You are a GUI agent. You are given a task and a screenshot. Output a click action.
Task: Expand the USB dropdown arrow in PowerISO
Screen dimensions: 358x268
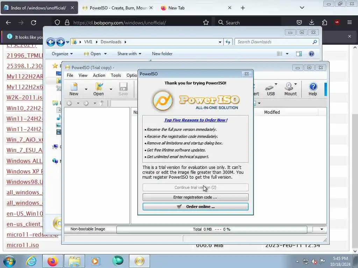tap(276, 84)
